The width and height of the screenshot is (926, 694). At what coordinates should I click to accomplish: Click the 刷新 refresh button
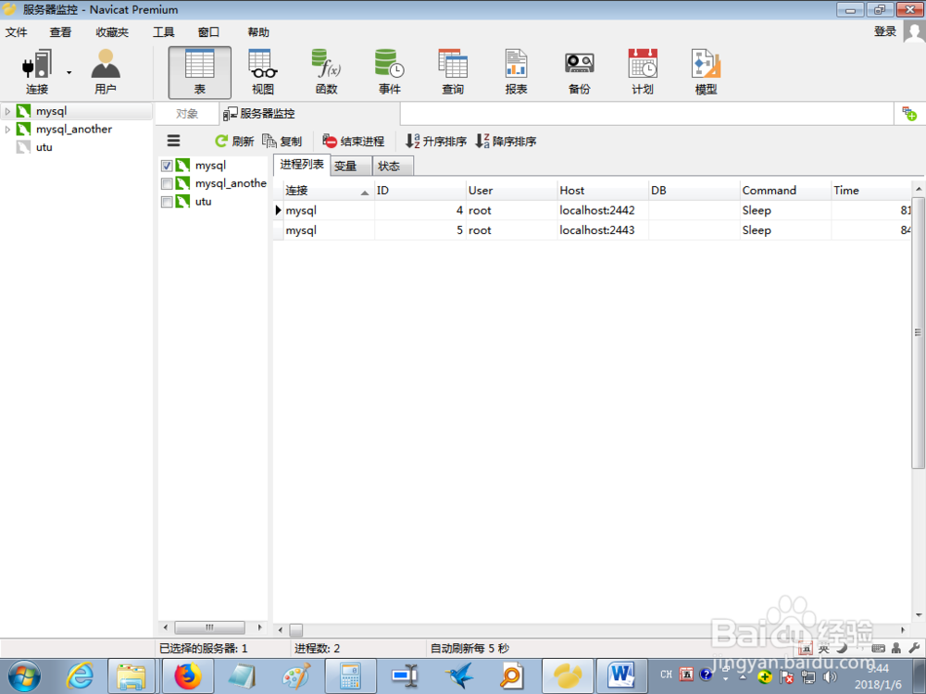pos(234,141)
